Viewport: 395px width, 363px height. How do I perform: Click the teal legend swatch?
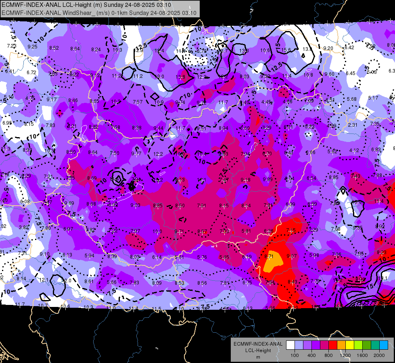point(375,345)
